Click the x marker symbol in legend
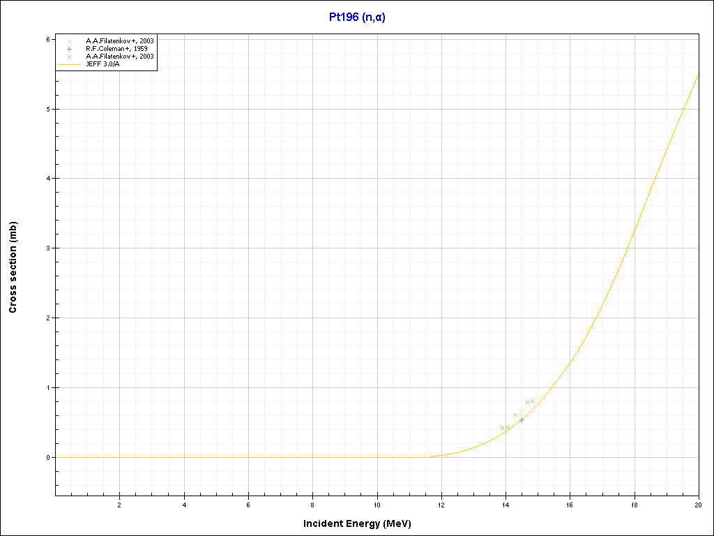This screenshot has height=536, width=714. tap(70, 57)
